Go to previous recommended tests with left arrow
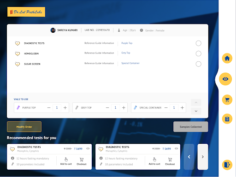Image resolution: width=236 pixels, height=177 pixels. tap(189, 157)
